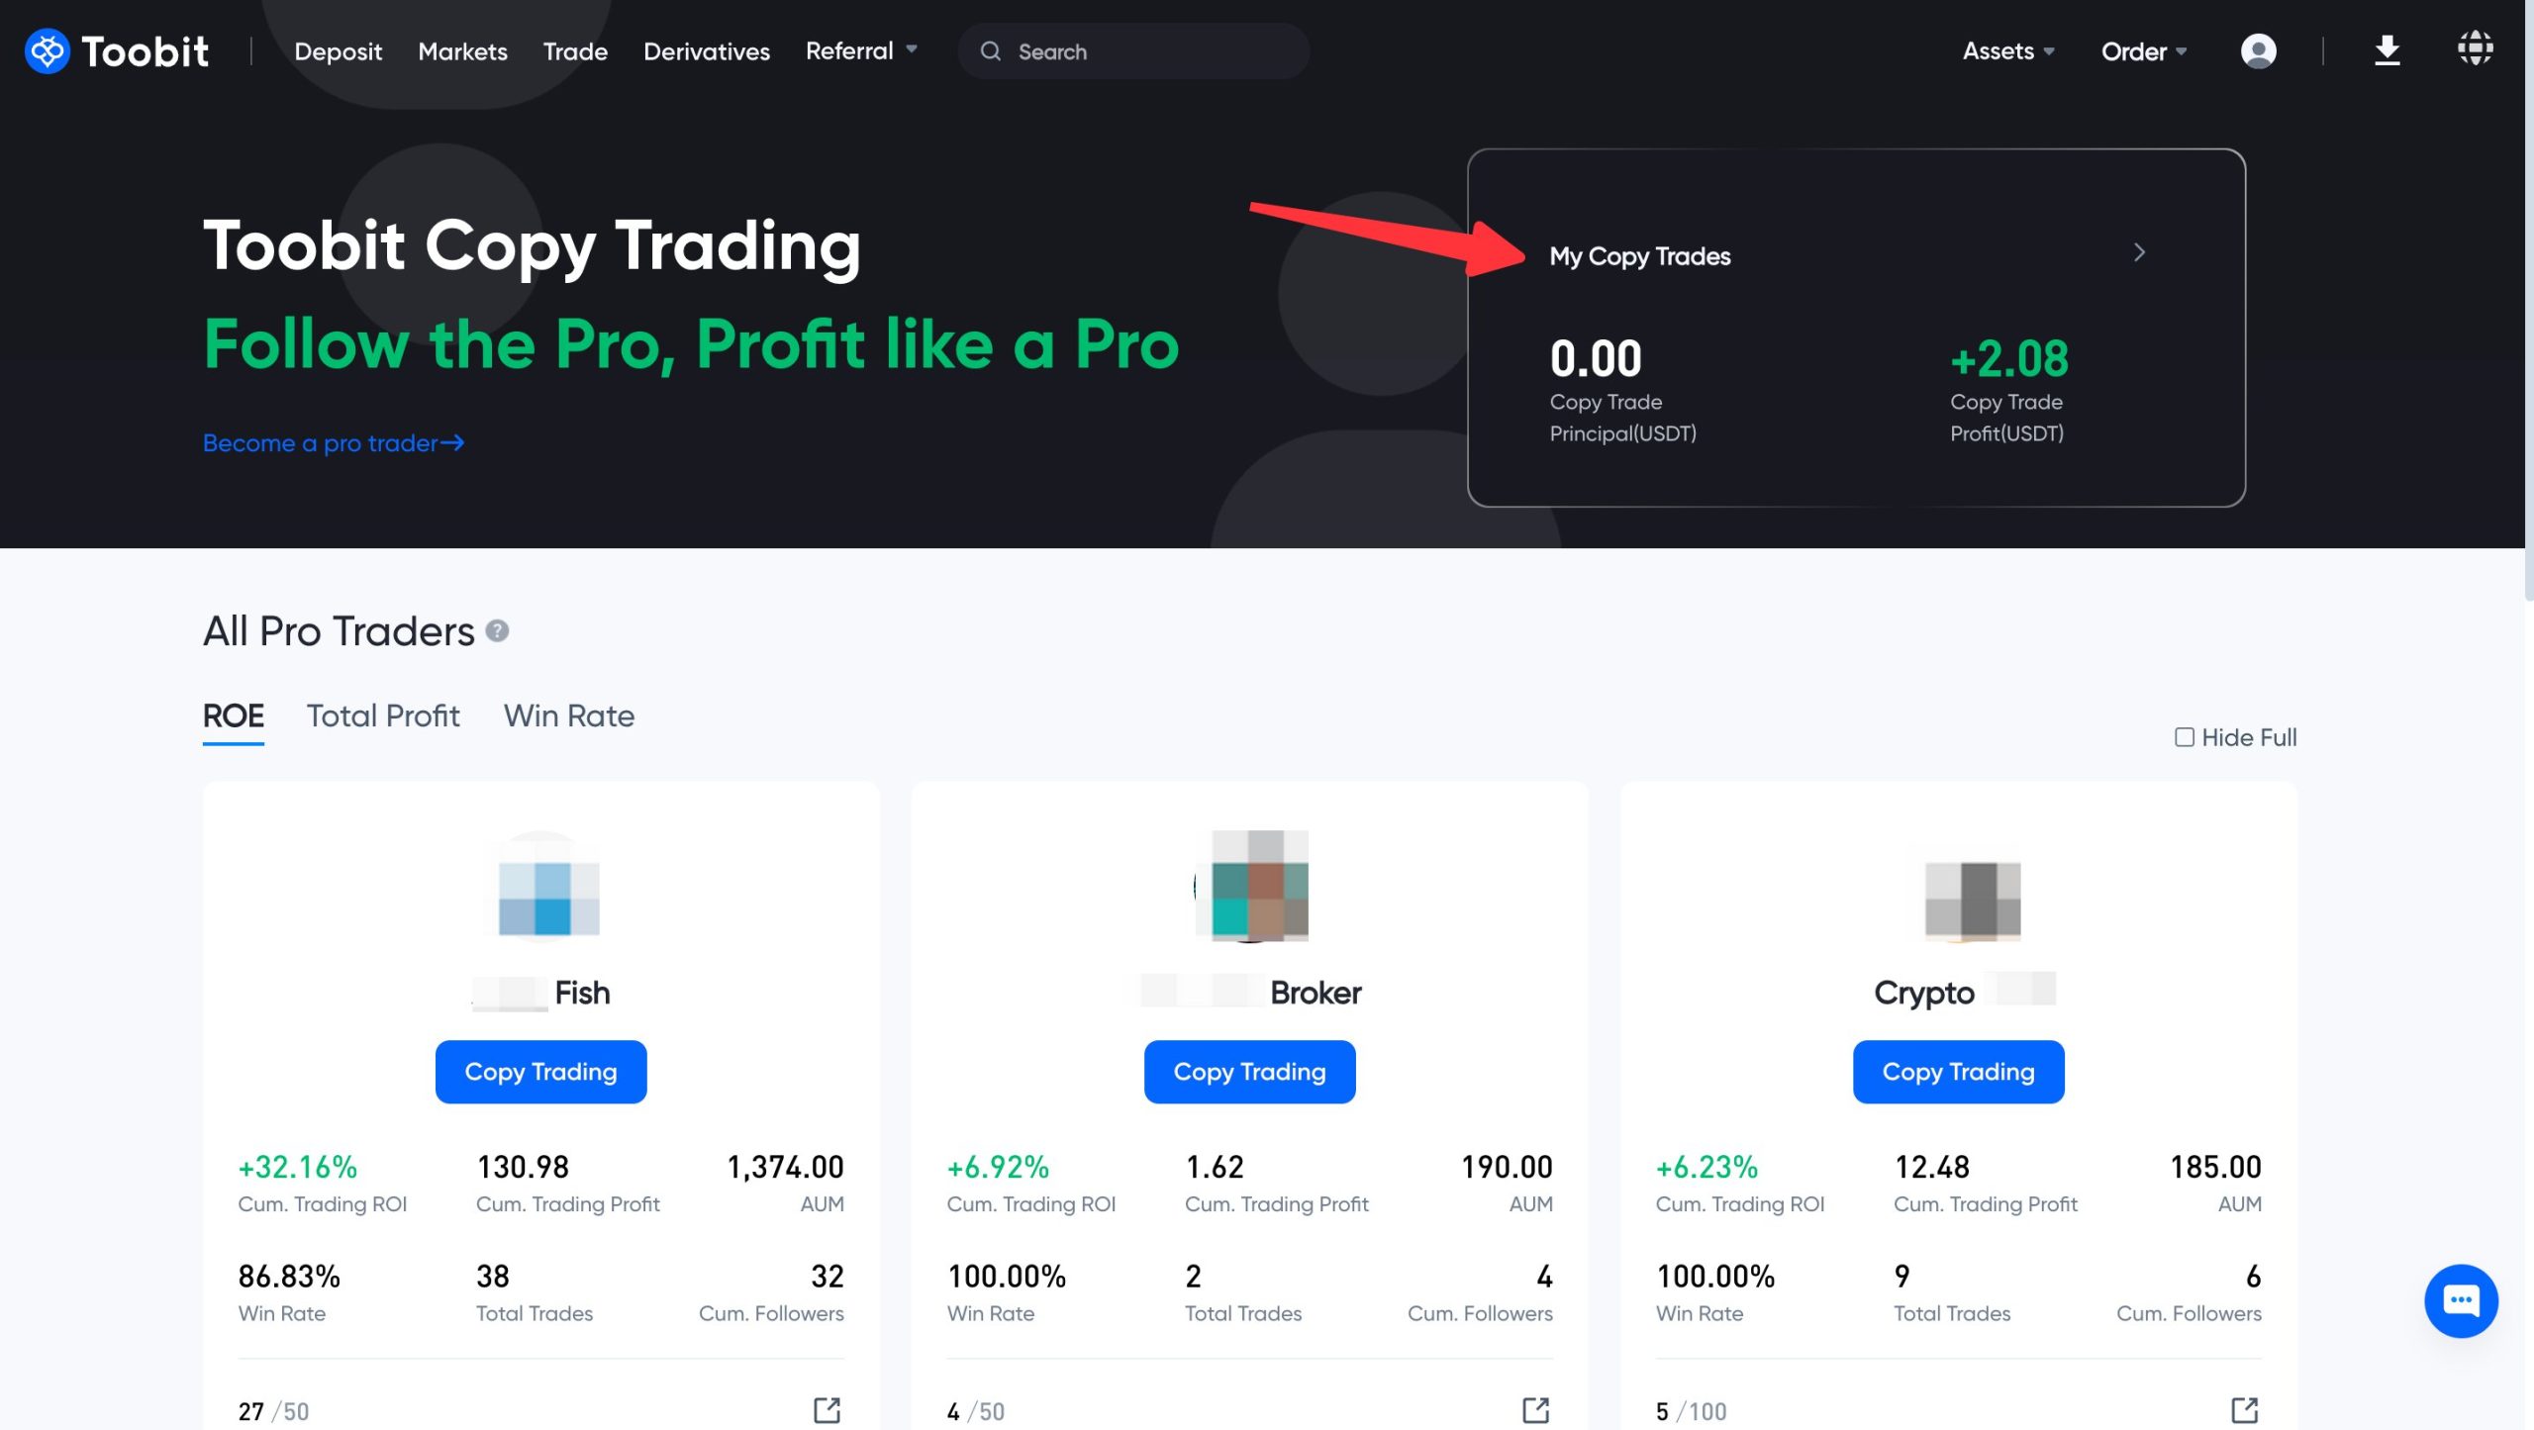2534x1430 pixels.
Task: Select the ROI tab
Action: click(232, 715)
